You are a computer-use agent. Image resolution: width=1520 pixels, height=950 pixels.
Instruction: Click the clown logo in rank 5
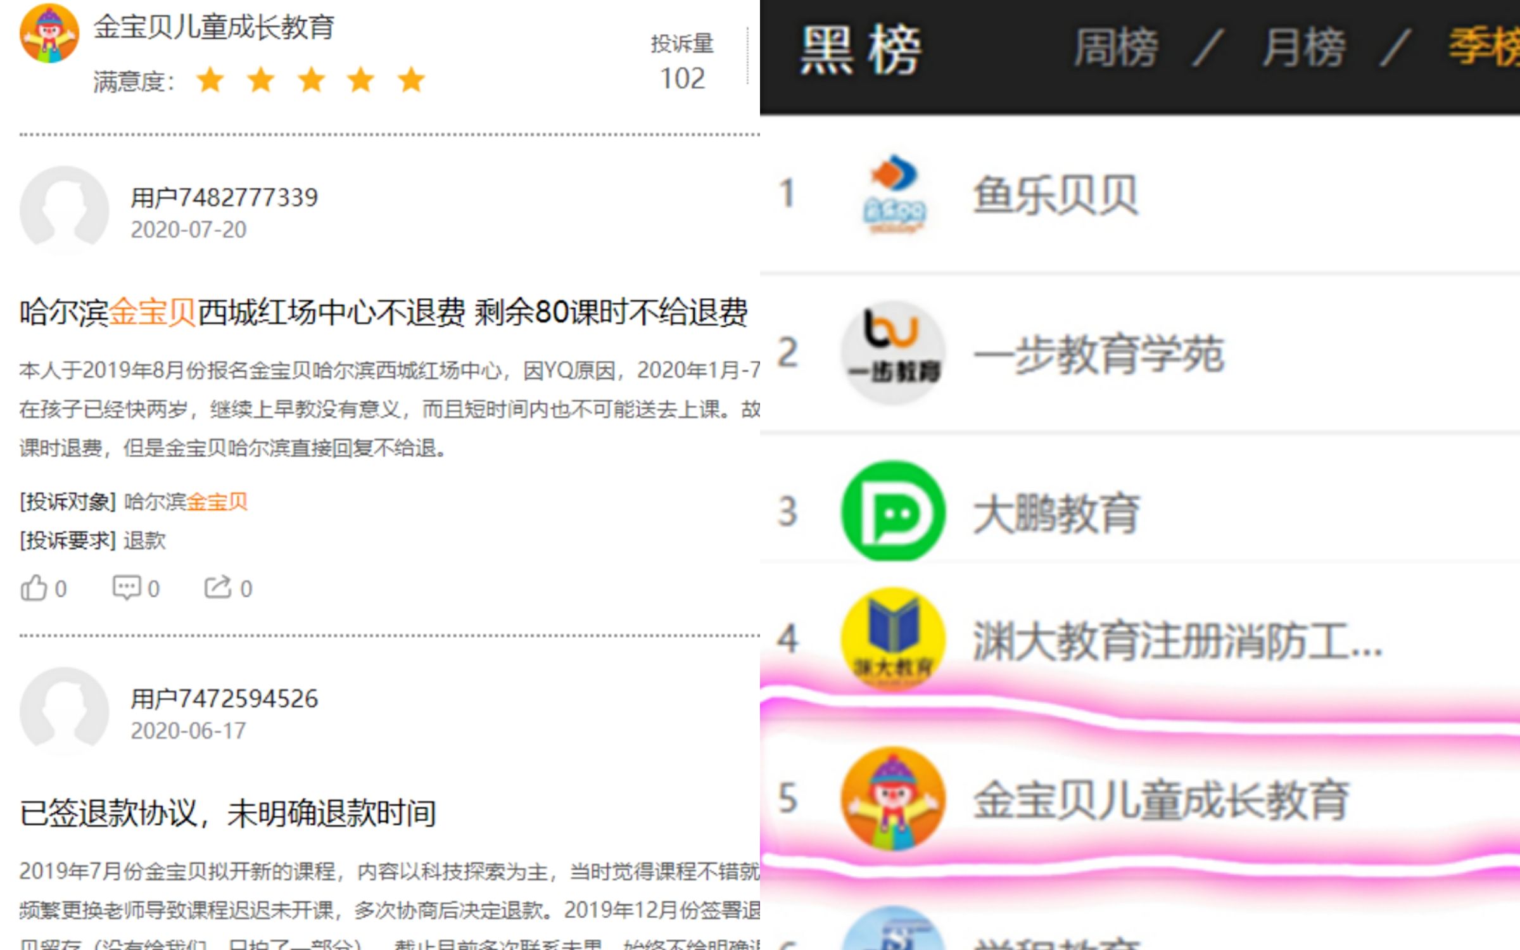point(894,798)
